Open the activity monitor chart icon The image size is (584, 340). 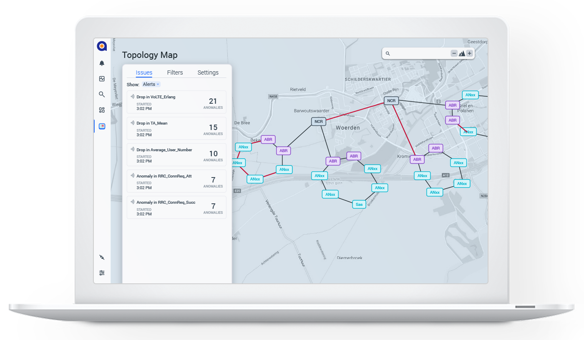point(102,79)
